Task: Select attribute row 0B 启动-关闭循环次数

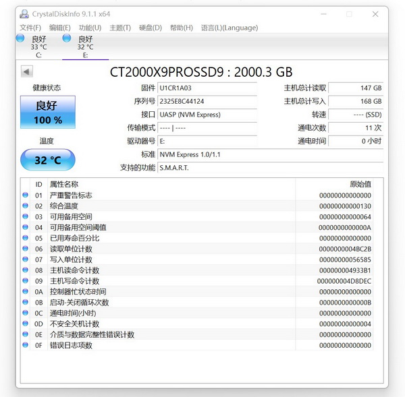Action: (197, 303)
